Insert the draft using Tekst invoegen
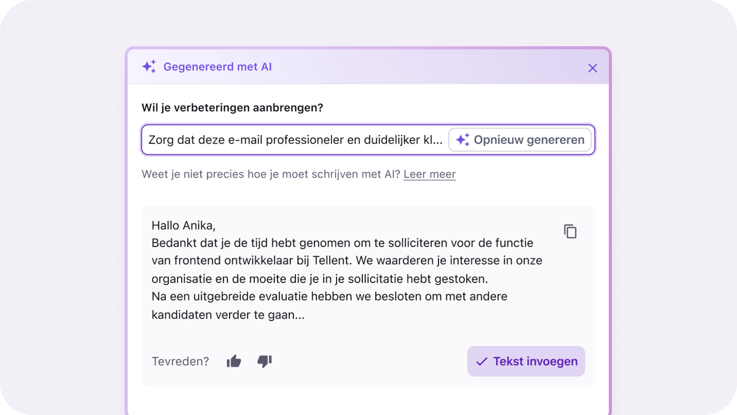The image size is (737, 415). pos(526,361)
